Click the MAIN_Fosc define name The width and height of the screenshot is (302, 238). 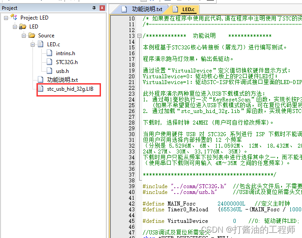181,204
